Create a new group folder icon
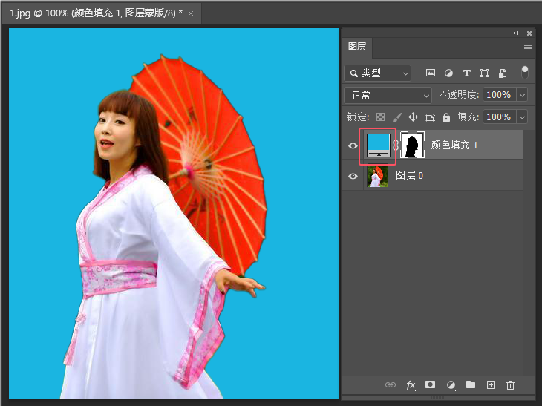 471,384
